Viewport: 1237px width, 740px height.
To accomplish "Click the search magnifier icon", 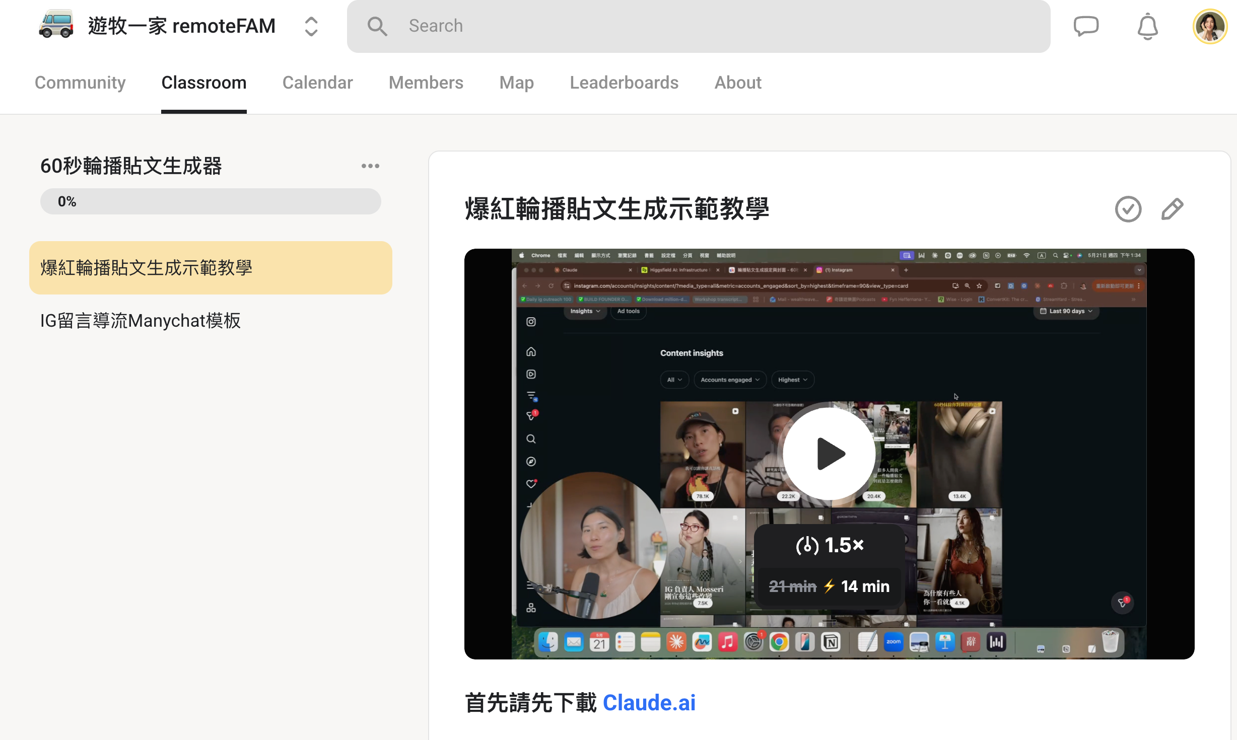I will 377,26.
